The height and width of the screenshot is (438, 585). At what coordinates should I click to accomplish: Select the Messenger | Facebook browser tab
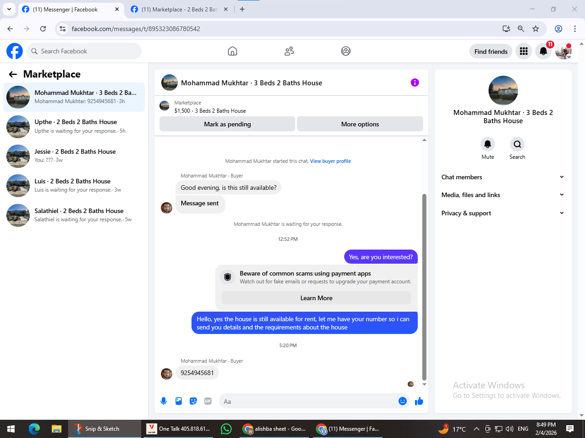click(71, 9)
